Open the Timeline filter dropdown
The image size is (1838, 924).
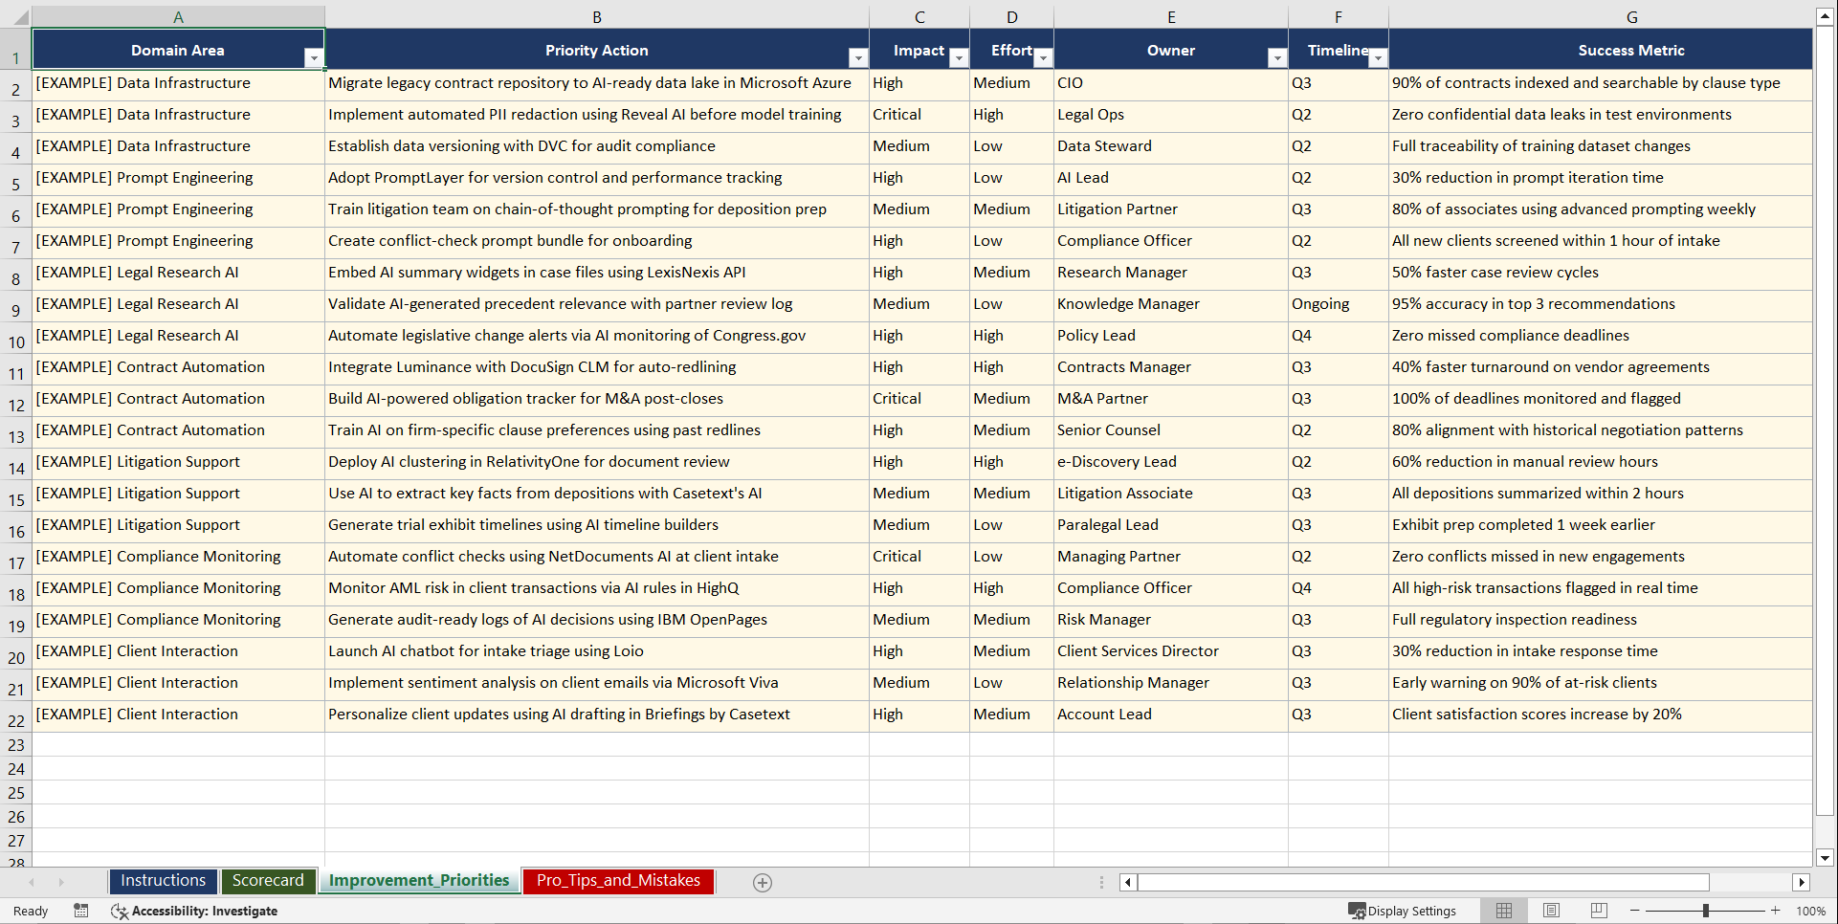point(1378,57)
